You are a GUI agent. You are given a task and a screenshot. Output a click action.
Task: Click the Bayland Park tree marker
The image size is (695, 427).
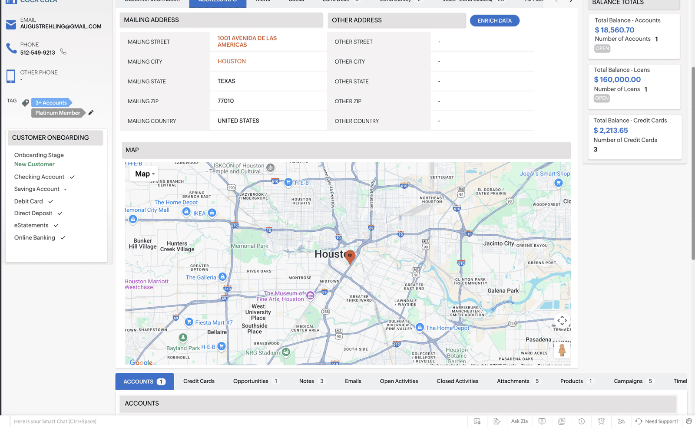tap(183, 337)
